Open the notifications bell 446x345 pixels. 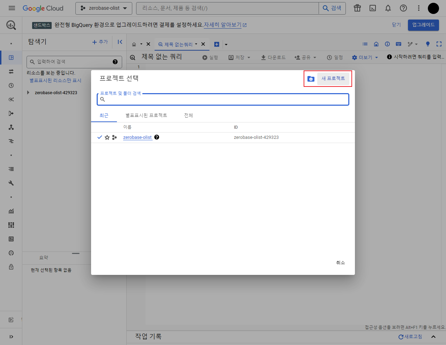(x=388, y=8)
